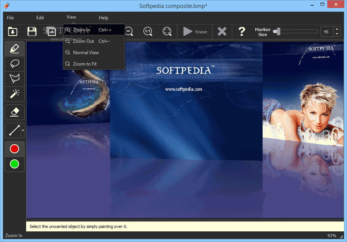Open the Help menu
Screen dimensions: 347x242
pos(103,18)
